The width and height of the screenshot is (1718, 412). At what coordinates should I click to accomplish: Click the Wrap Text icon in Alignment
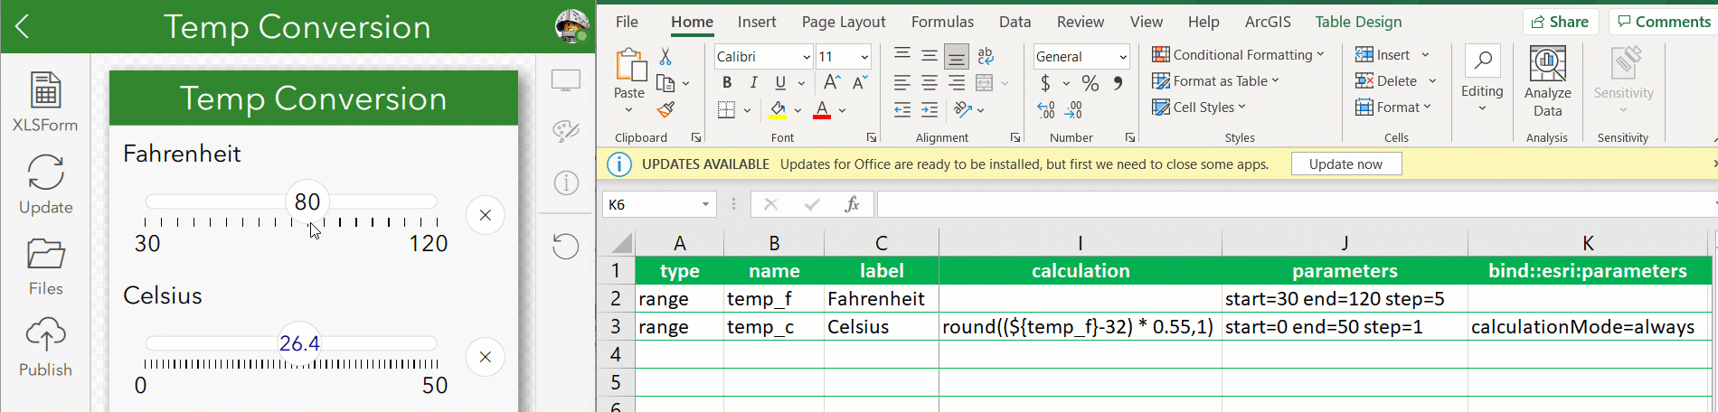[986, 56]
